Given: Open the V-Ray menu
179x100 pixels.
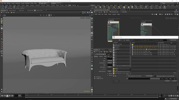Looking at the screenshot, I should point(32,3).
